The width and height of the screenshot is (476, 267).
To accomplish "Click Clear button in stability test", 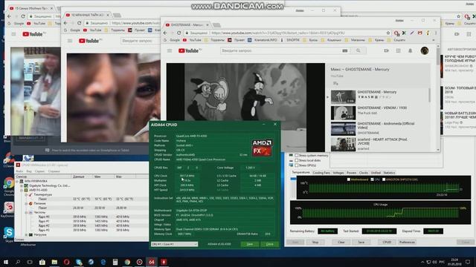I will pyautogui.click(x=341, y=243).
